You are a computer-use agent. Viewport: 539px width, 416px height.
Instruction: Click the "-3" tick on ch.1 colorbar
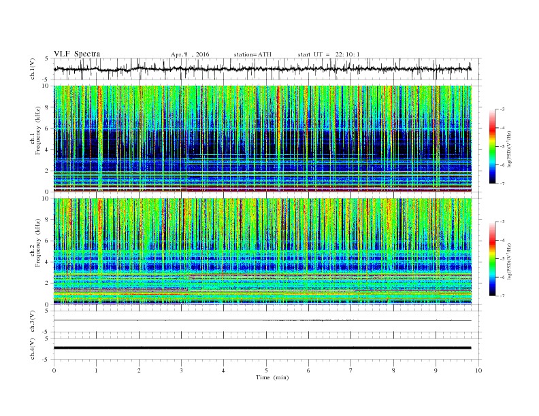[502, 109]
